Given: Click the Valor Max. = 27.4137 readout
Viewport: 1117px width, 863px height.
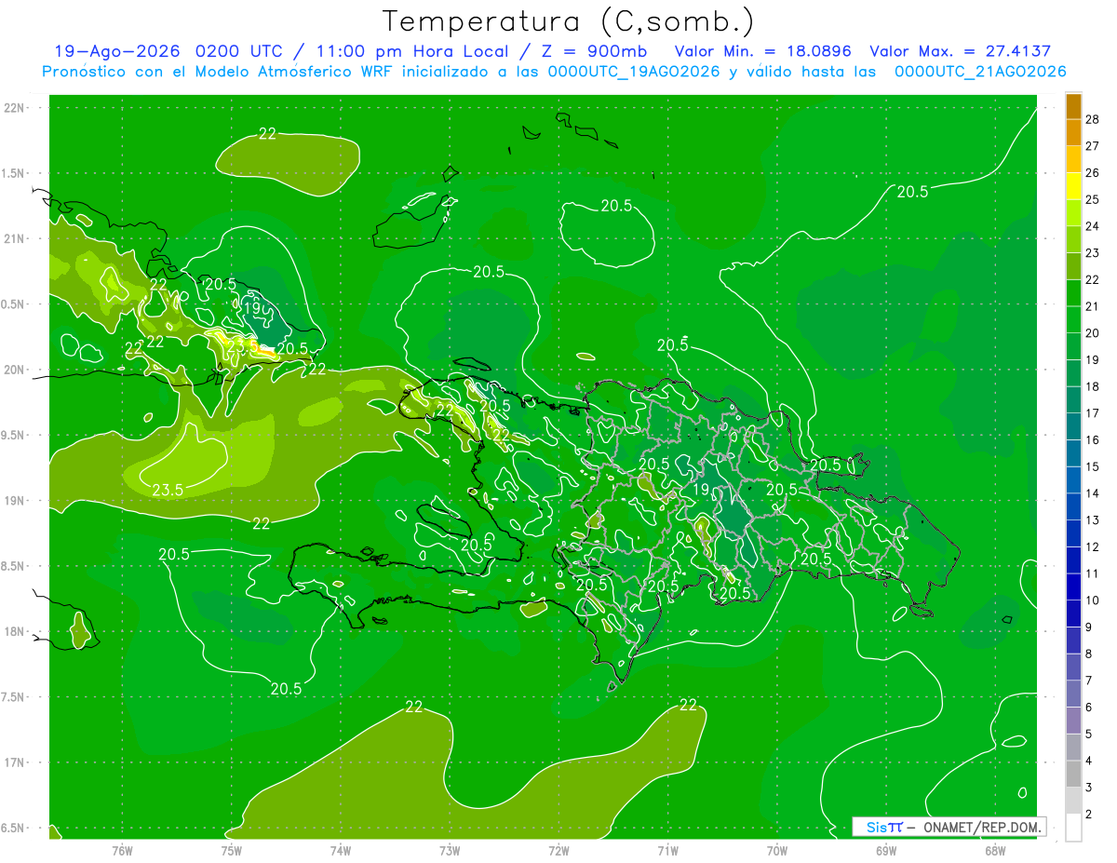Looking at the screenshot, I should point(960,51).
